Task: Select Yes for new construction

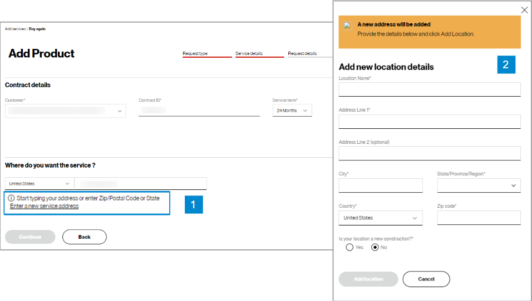Action: 349,247
